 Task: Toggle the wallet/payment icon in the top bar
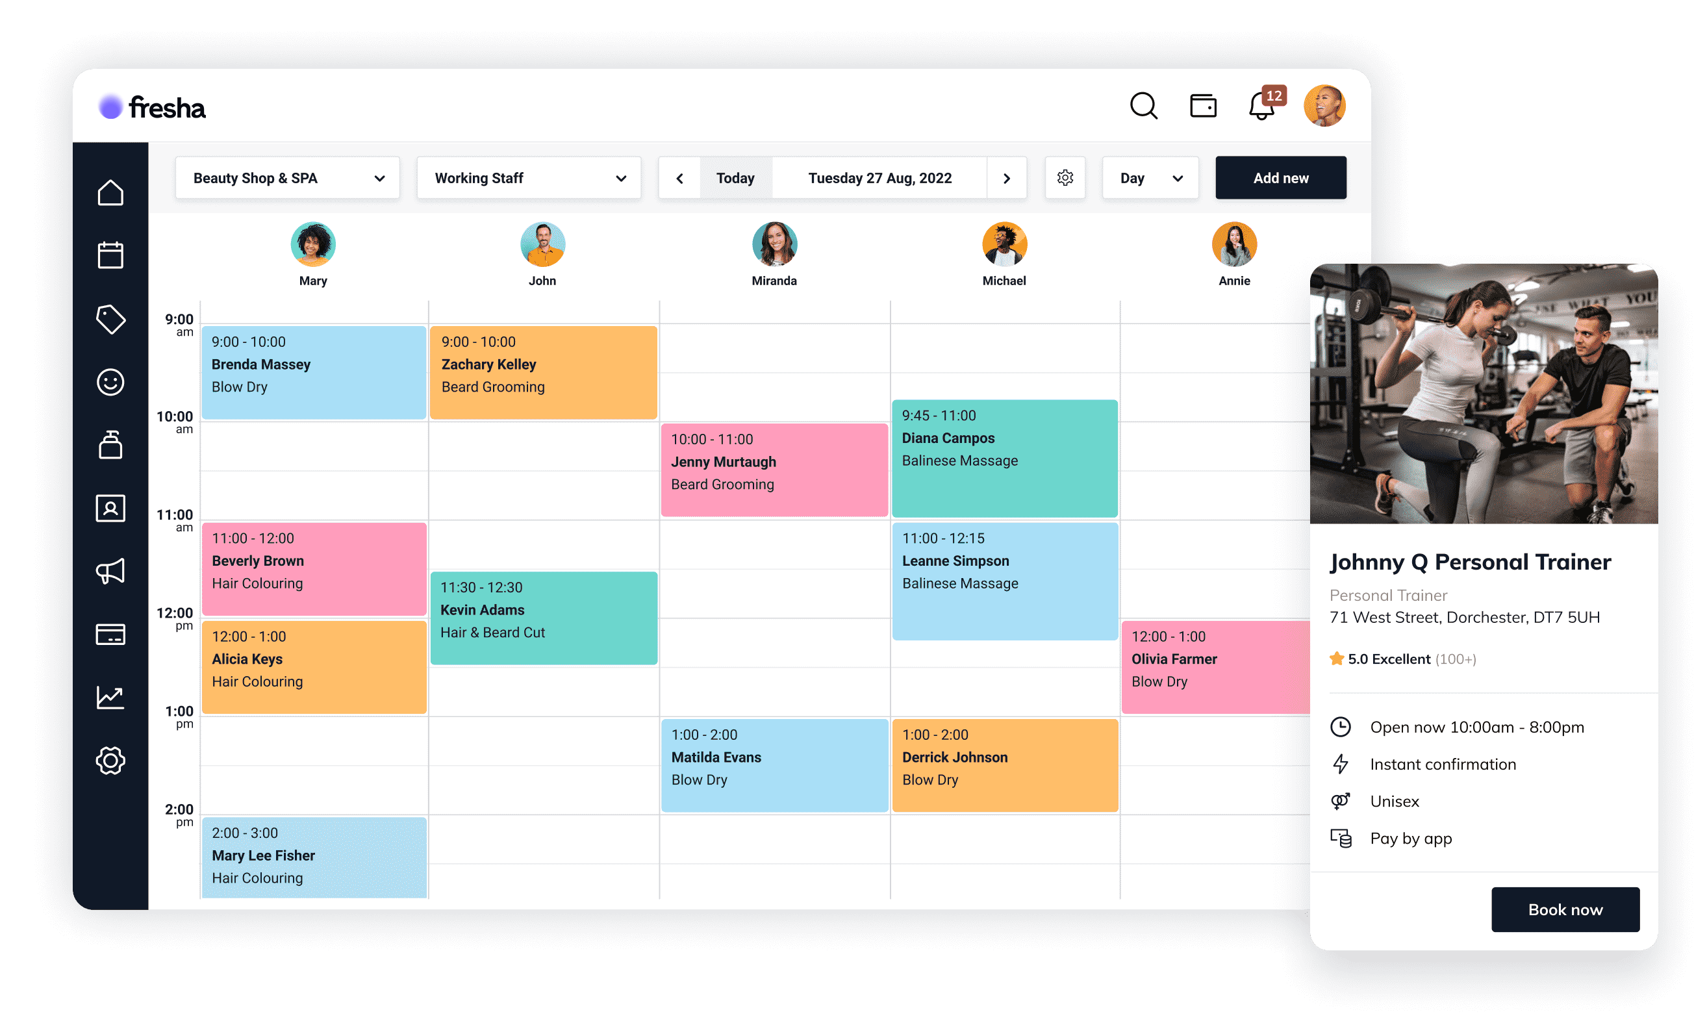pos(1203,106)
